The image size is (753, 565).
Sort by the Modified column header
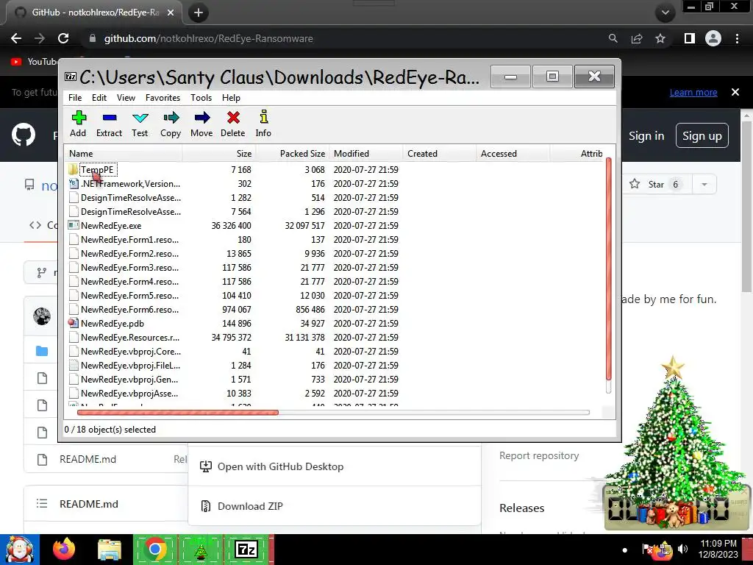[x=366, y=154]
